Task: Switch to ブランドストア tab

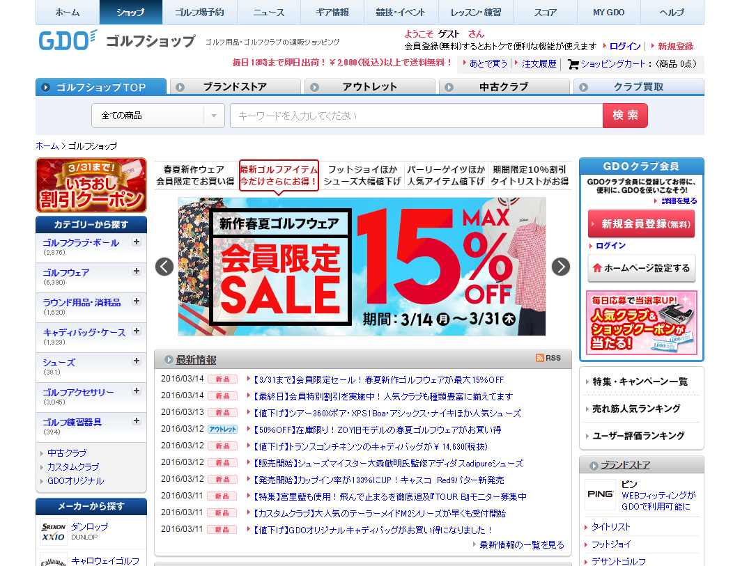Action: click(x=235, y=87)
